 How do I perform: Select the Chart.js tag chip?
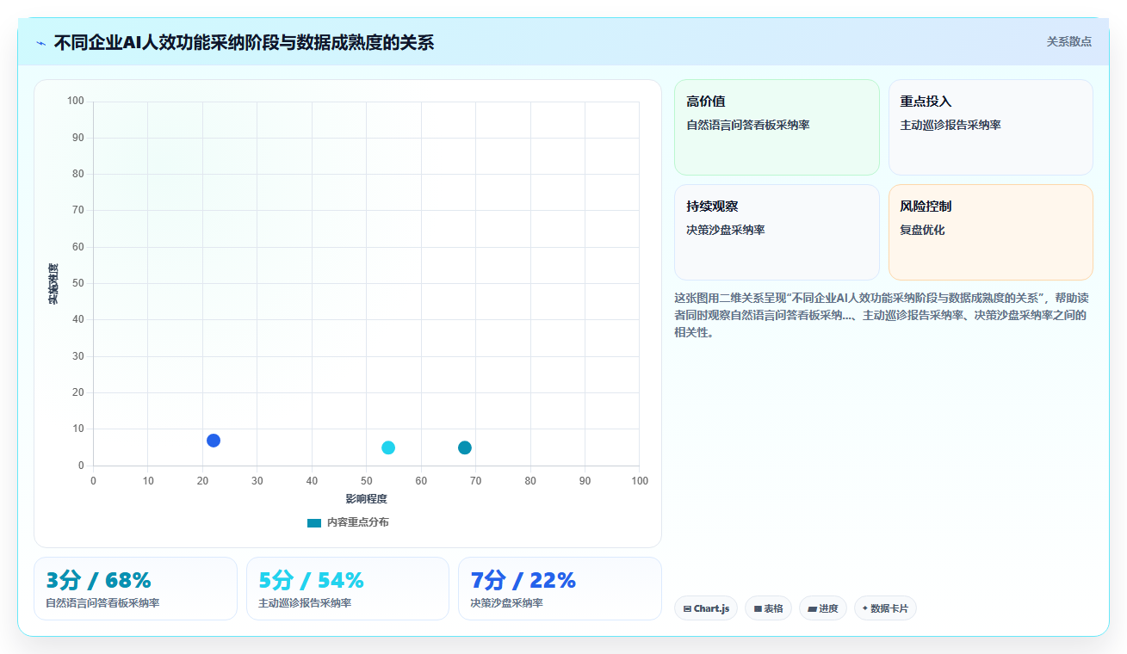[706, 608]
